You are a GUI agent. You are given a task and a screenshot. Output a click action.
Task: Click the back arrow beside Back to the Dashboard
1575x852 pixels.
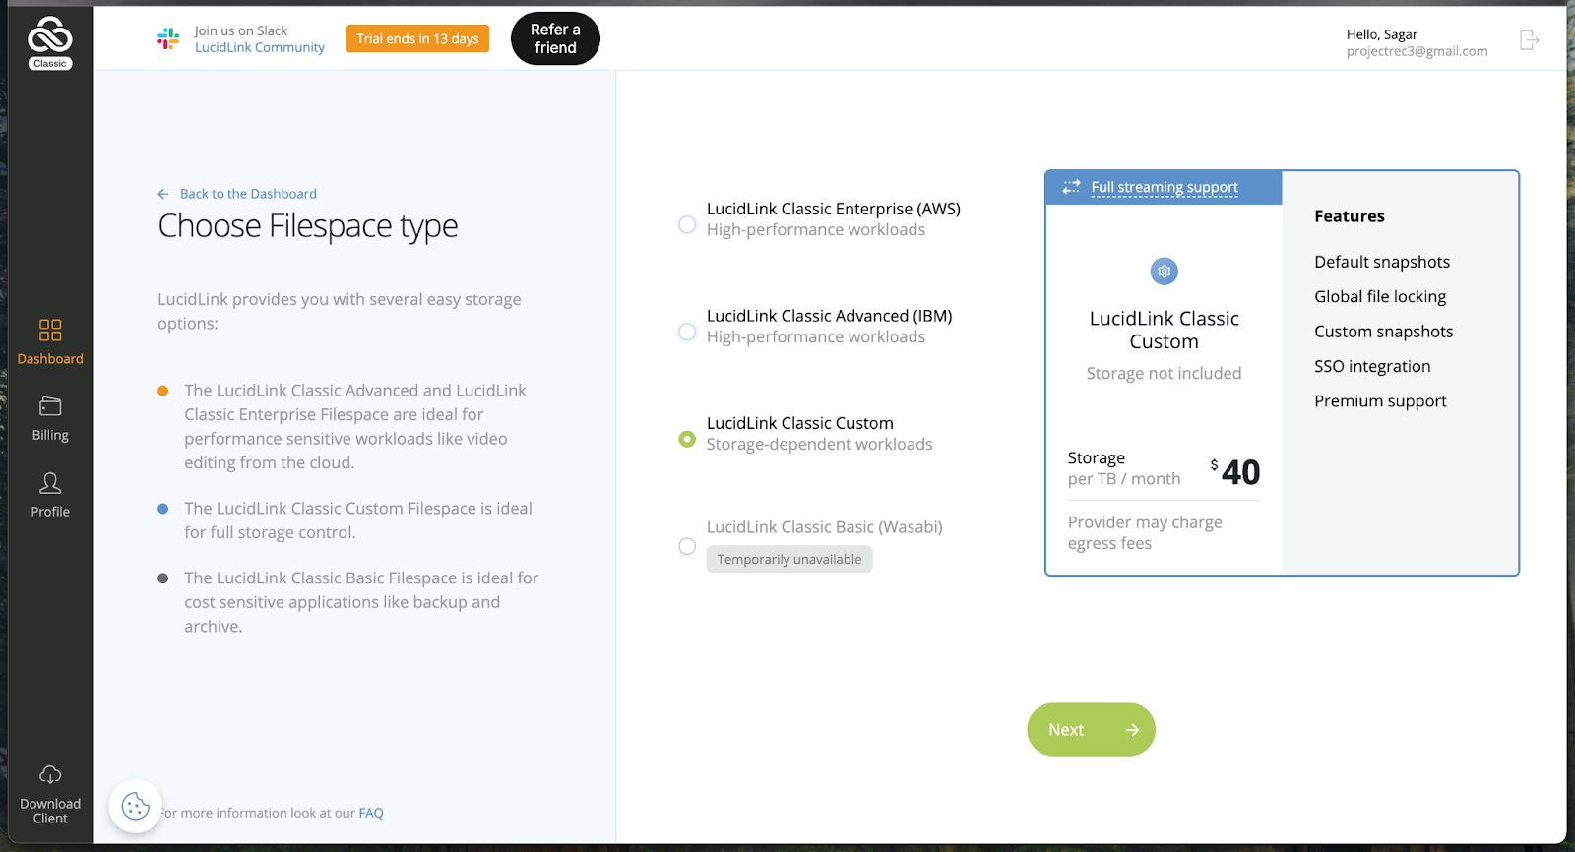(x=163, y=194)
